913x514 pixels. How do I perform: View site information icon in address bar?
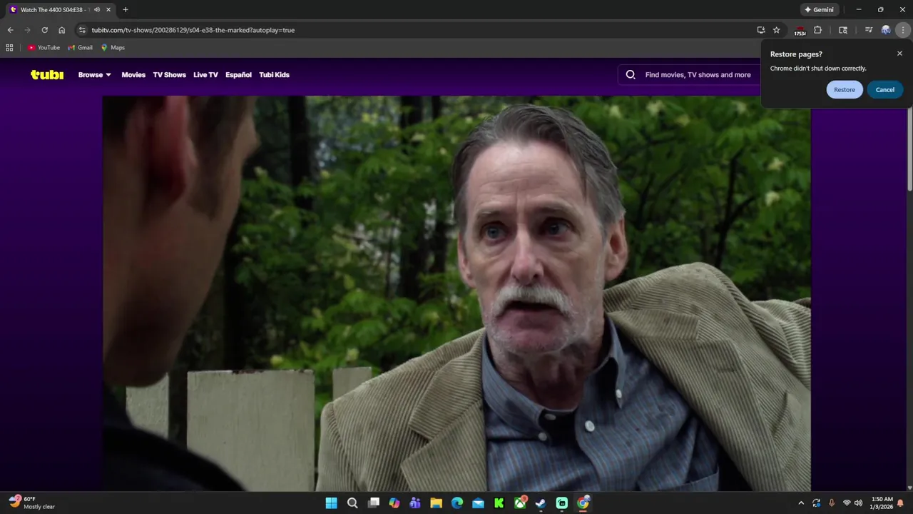(82, 30)
